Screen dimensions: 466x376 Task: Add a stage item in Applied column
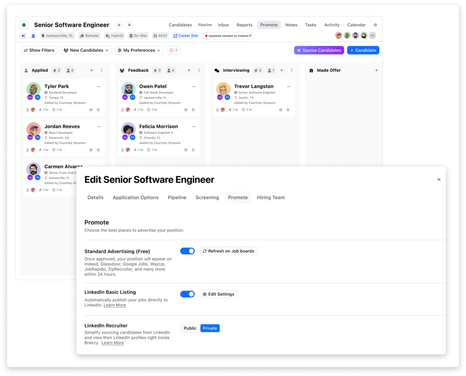click(92, 71)
